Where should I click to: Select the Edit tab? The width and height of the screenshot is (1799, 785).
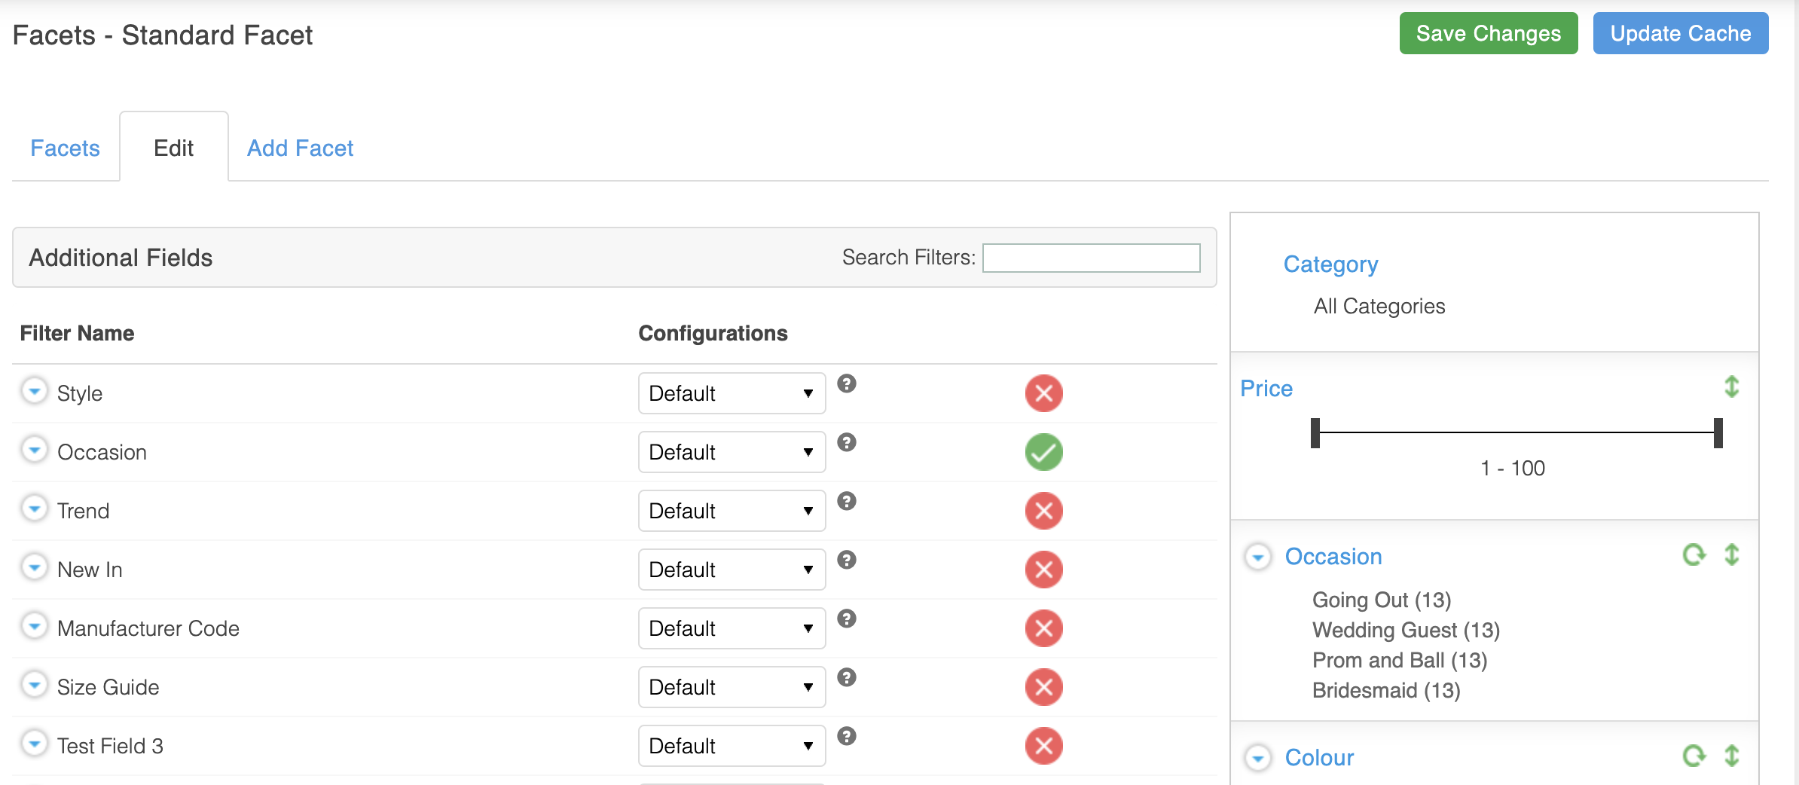(x=174, y=148)
